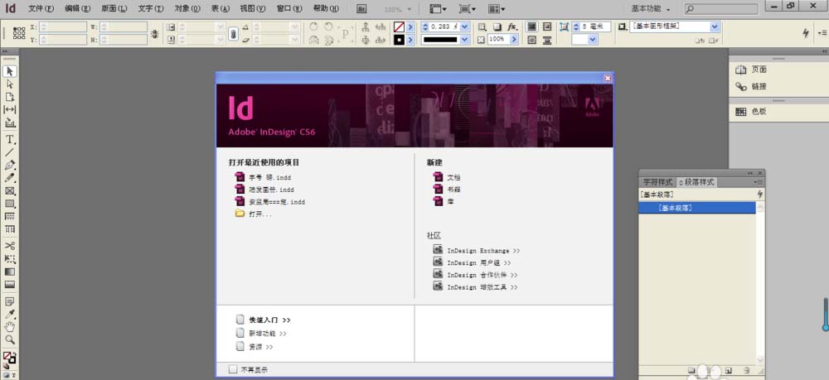Select the Eyedropper tool
The width and height of the screenshot is (829, 380).
click(x=9, y=315)
